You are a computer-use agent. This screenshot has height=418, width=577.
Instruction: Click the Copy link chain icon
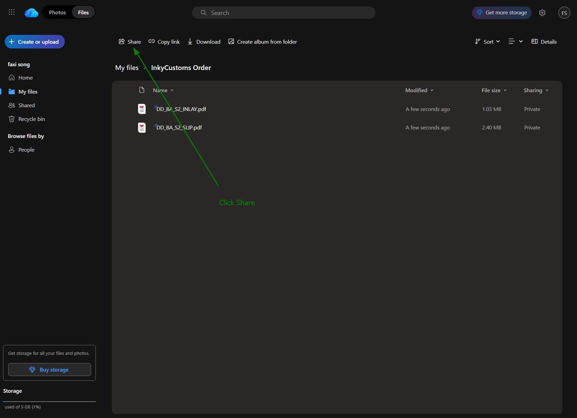(x=152, y=41)
